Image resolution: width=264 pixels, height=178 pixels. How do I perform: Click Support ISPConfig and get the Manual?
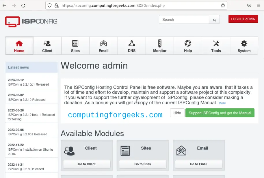point(220,113)
